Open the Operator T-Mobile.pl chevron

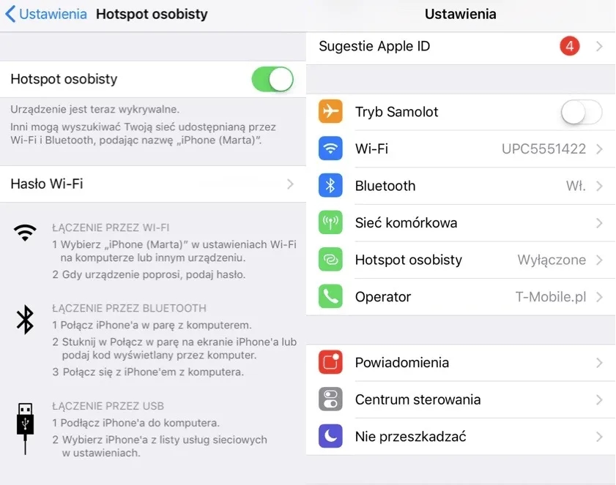pyautogui.click(x=599, y=297)
